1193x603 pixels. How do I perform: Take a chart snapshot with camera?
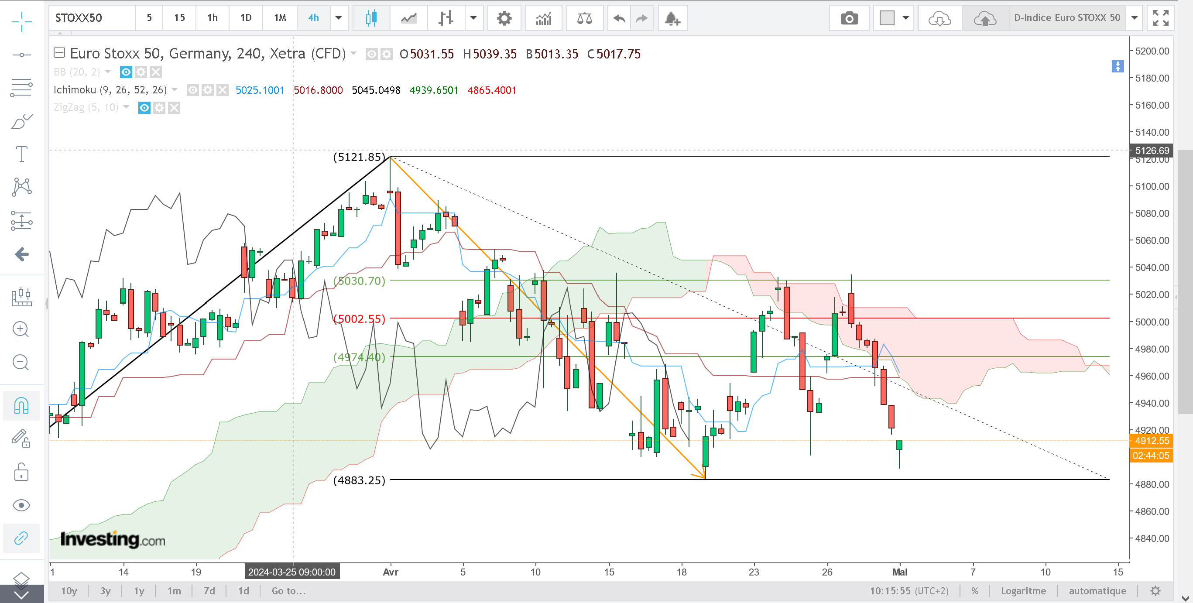point(849,18)
